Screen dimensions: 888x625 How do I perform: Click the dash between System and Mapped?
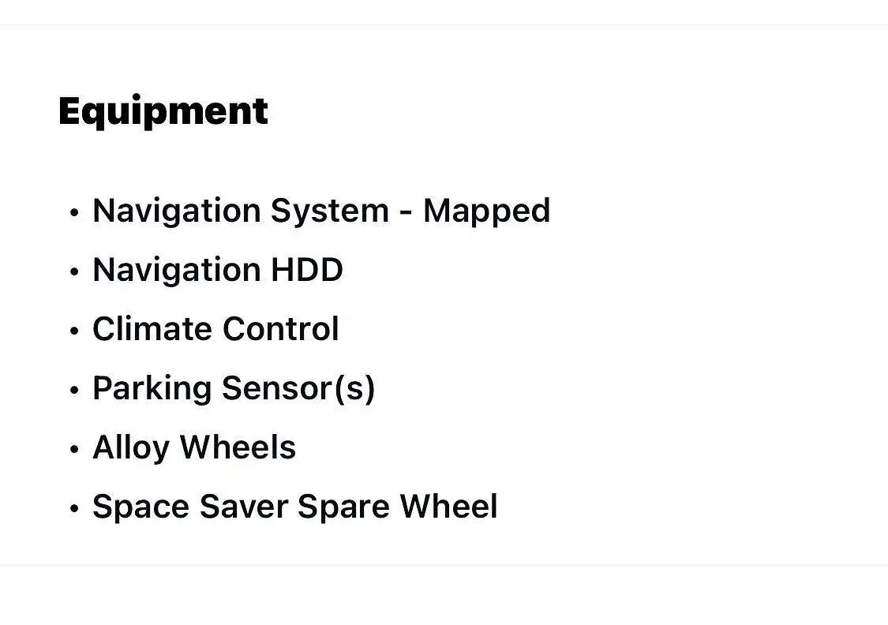[406, 214]
